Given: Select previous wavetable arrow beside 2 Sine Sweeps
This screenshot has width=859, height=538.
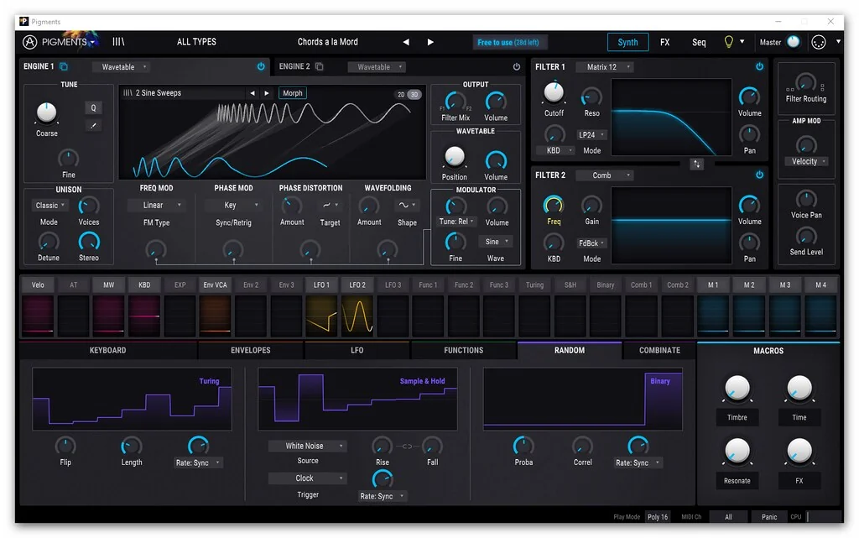Looking at the screenshot, I should [252, 93].
